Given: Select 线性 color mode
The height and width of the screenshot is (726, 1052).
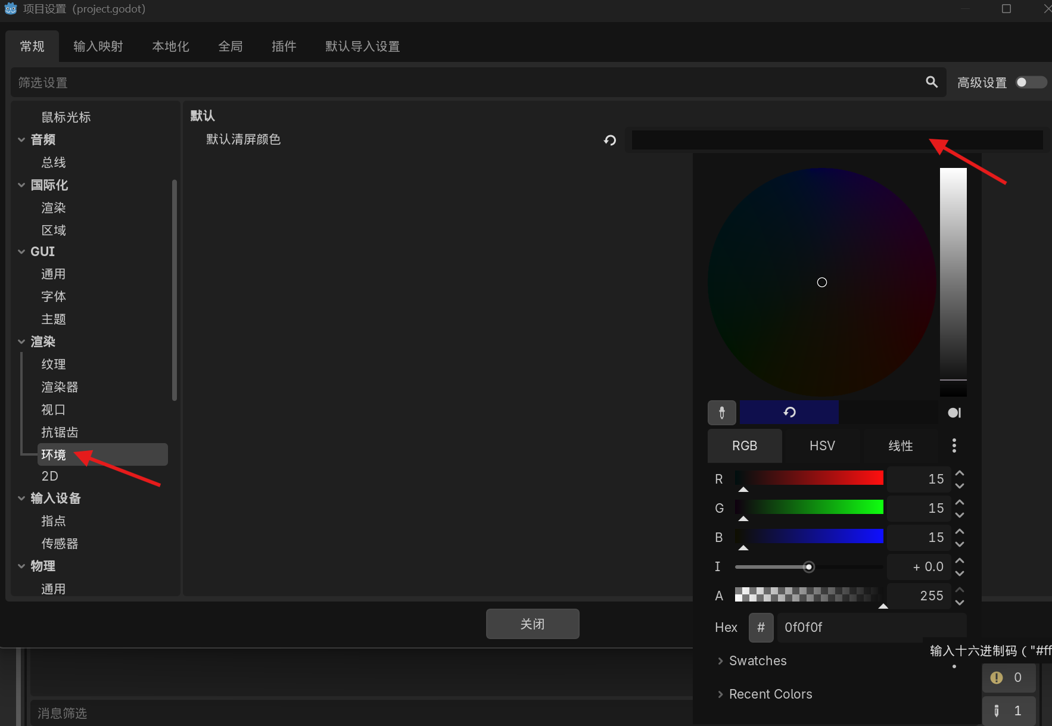Looking at the screenshot, I should click(900, 445).
